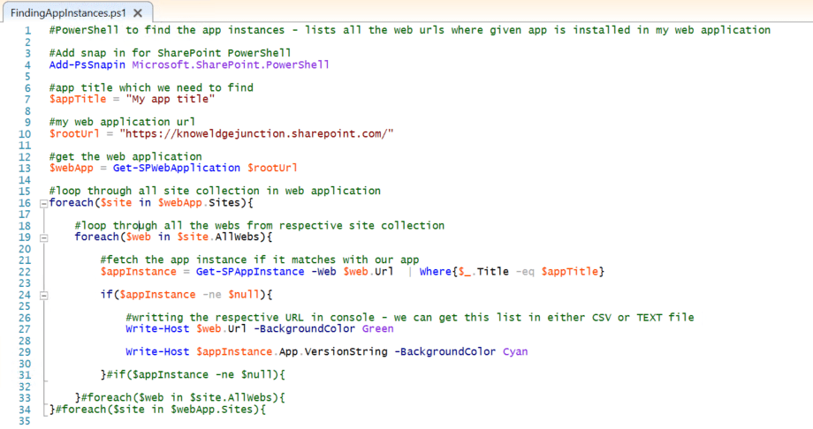The width and height of the screenshot is (813, 429).
Task: Click $appInstance.App.VersionString on line 29
Action: pyautogui.click(x=292, y=351)
